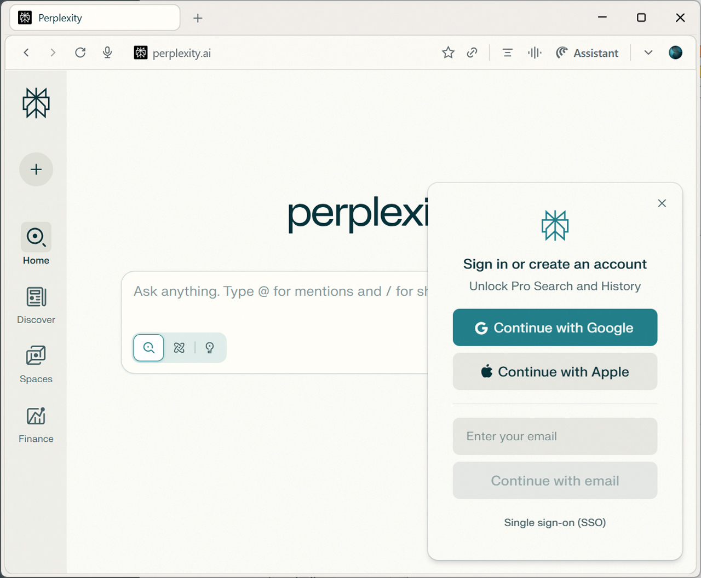The width and height of the screenshot is (701, 578).
Task: Expand the chevron dropdown beside Assistant
Action: [648, 52]
